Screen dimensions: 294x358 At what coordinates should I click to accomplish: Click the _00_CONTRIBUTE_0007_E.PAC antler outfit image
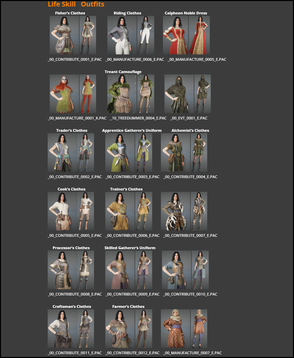(x=184, y=211)
